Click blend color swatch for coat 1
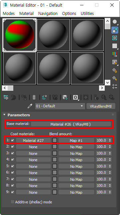The height and width of the screenshot is (215, 120). pyautogui.click(x=55, y=140)
